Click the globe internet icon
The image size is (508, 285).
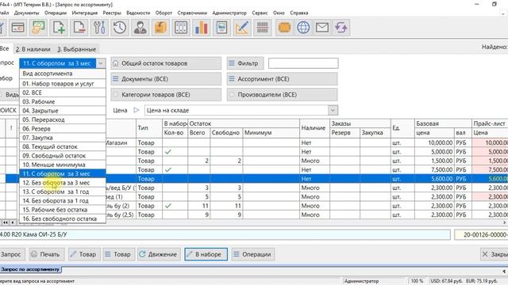click(x=303, y=28)
